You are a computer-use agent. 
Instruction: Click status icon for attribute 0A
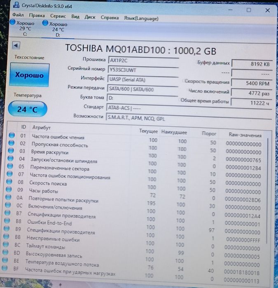coord(8,197)
